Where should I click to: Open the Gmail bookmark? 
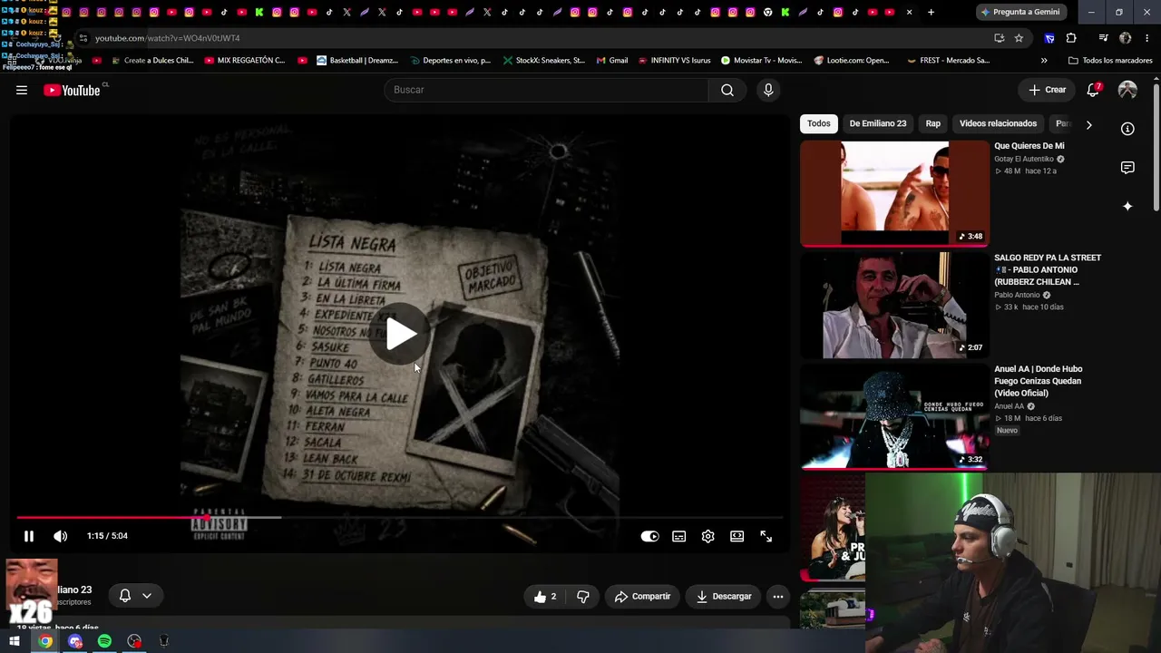click(612, 61)
